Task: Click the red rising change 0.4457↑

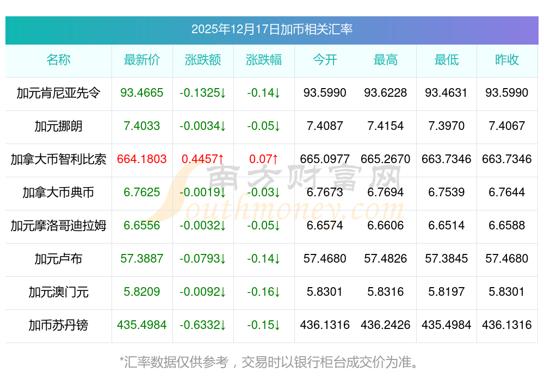Action: 203,159
